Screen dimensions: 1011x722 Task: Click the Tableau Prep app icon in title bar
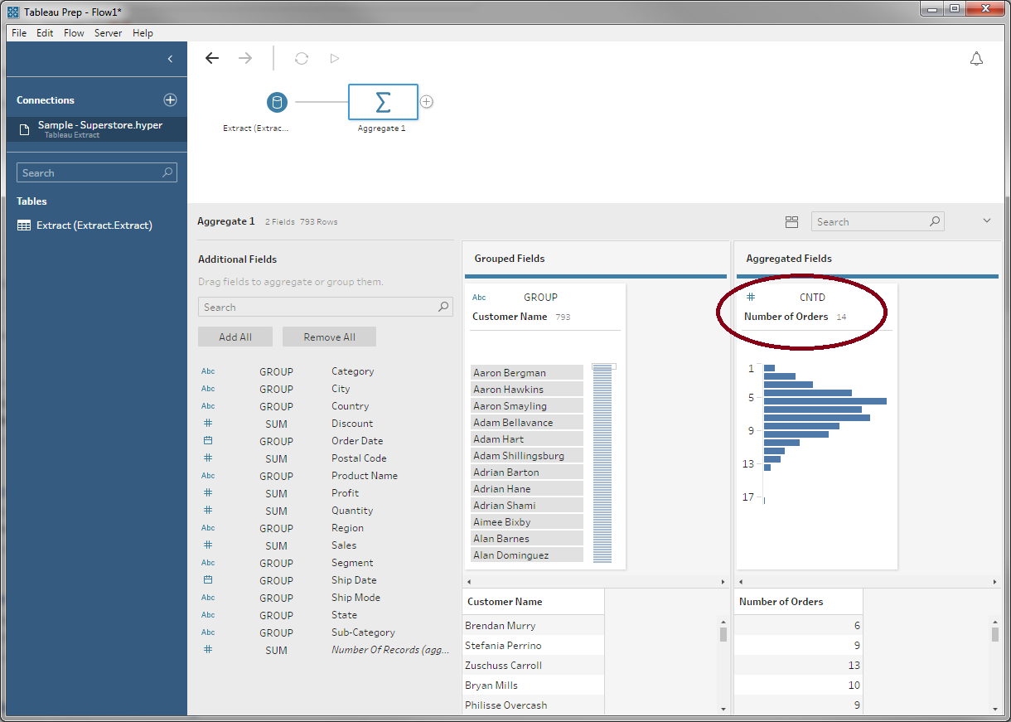(x=14, y=12)
